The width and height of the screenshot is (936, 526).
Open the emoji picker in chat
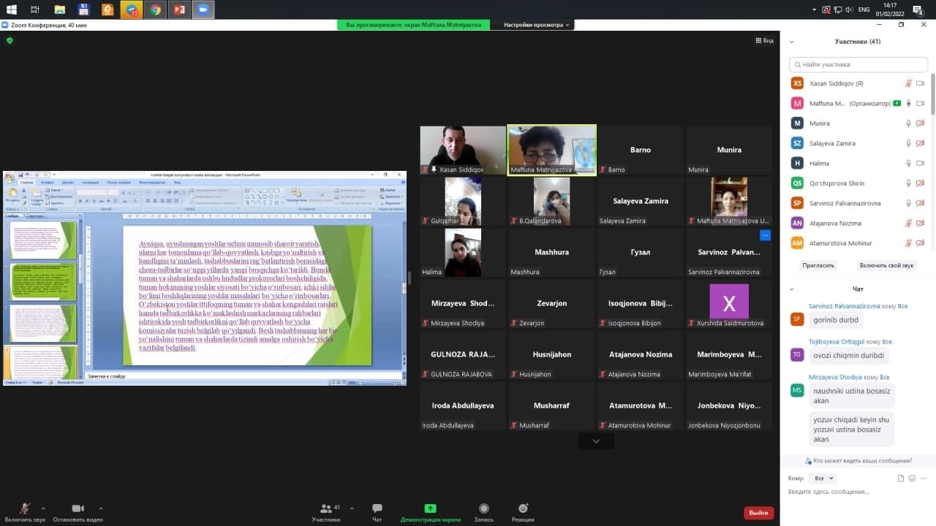click(912, 479)
